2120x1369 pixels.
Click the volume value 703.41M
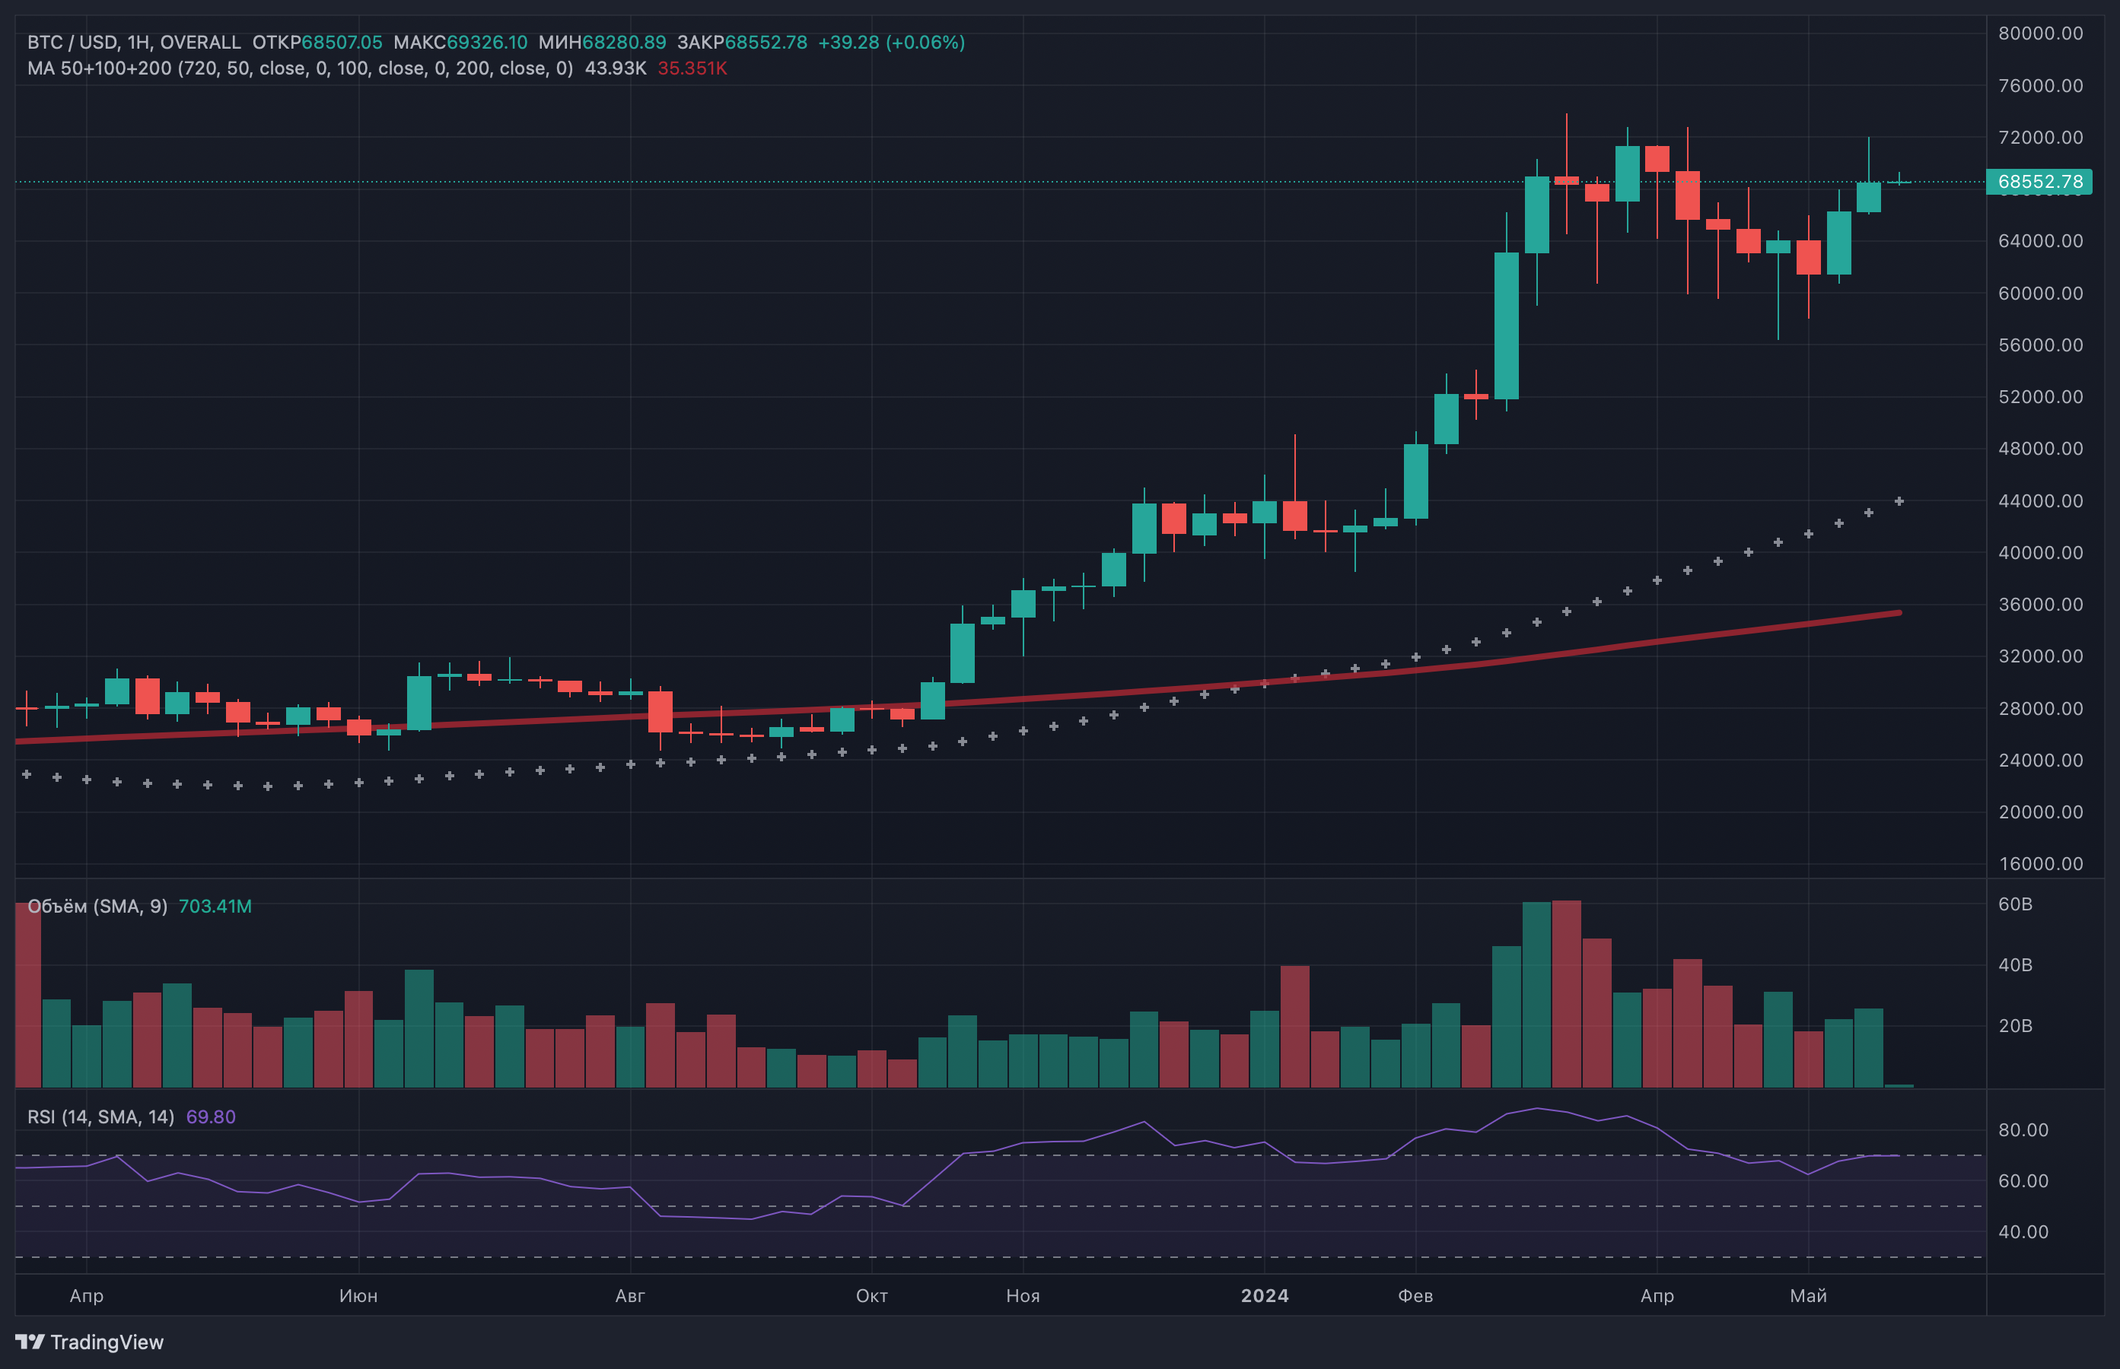click(215, 906)
